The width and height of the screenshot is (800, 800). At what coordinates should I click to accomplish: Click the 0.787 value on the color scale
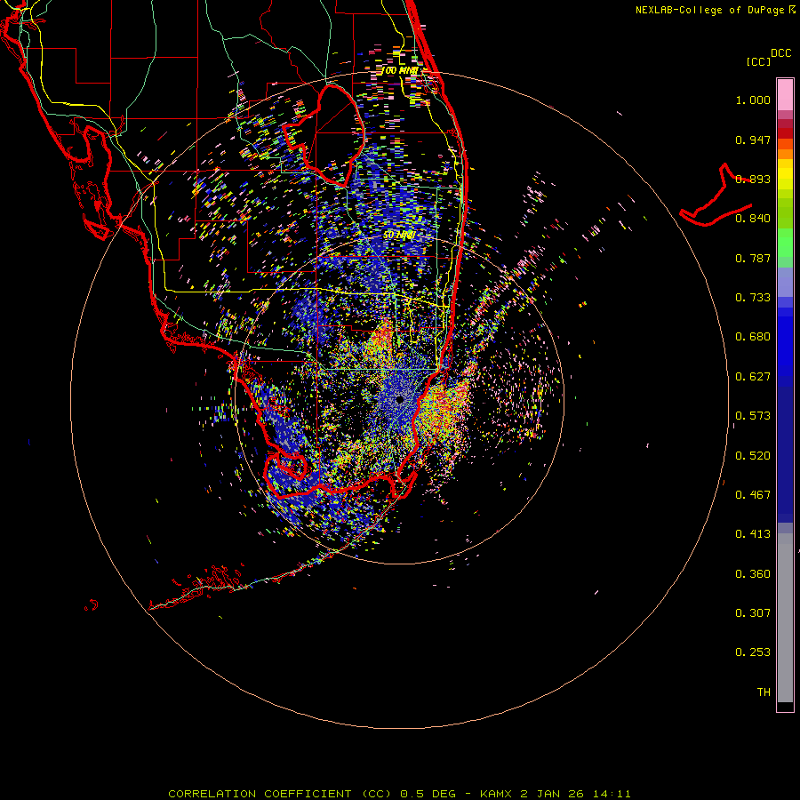(753, 258)
